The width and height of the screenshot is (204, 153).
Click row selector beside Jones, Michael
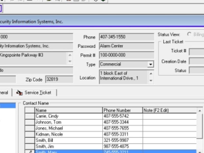pos(30,128)
